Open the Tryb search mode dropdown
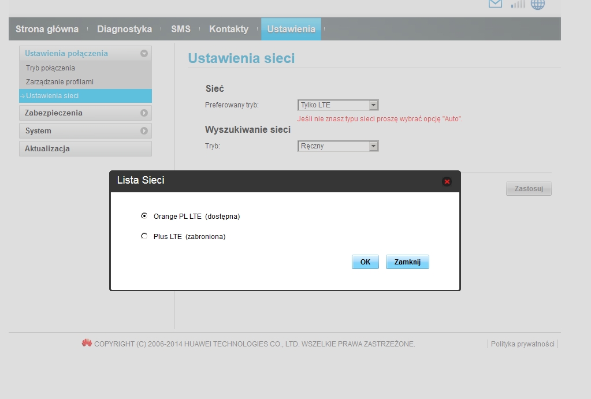Image resolution: width=591 pixels, height=399 pixels. coord(338,146)
